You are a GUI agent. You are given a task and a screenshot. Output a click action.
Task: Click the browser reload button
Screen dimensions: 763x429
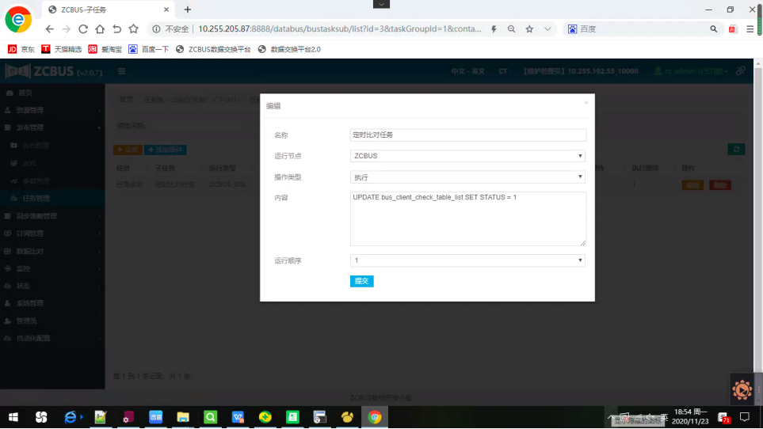(83, 28)
